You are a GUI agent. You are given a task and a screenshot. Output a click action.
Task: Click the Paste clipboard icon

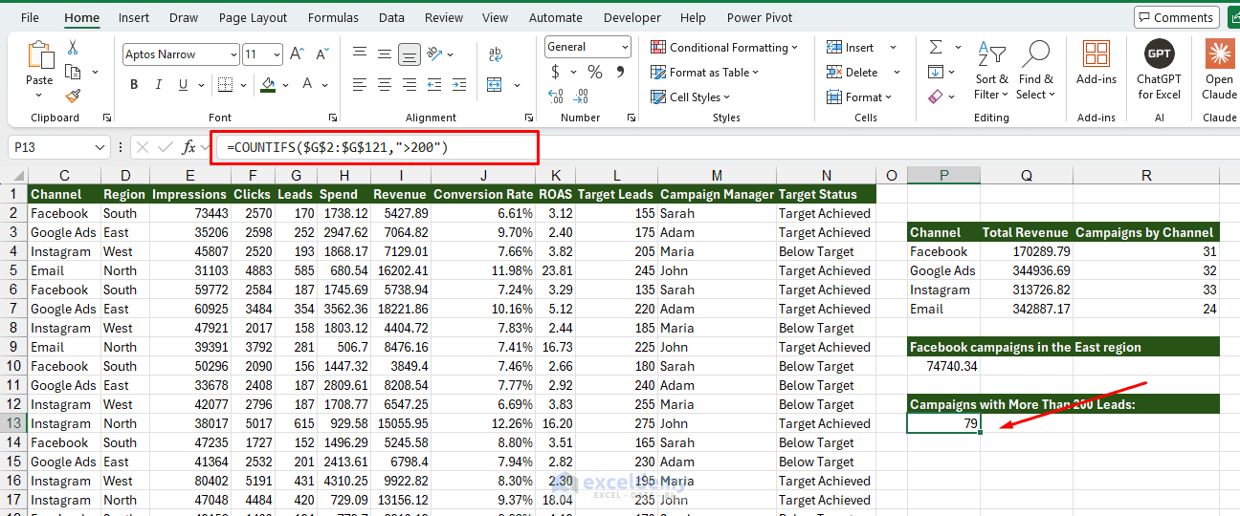click(39, 55)
